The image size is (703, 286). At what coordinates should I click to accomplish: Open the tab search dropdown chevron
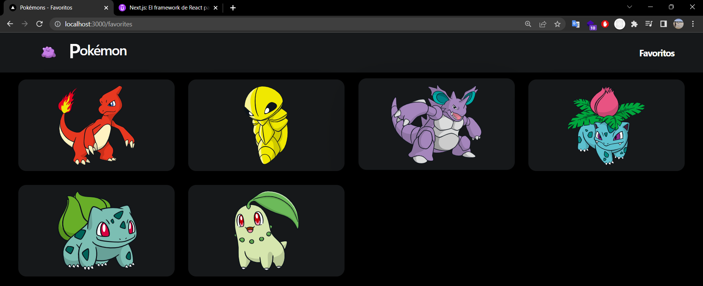tap(629, 7)
